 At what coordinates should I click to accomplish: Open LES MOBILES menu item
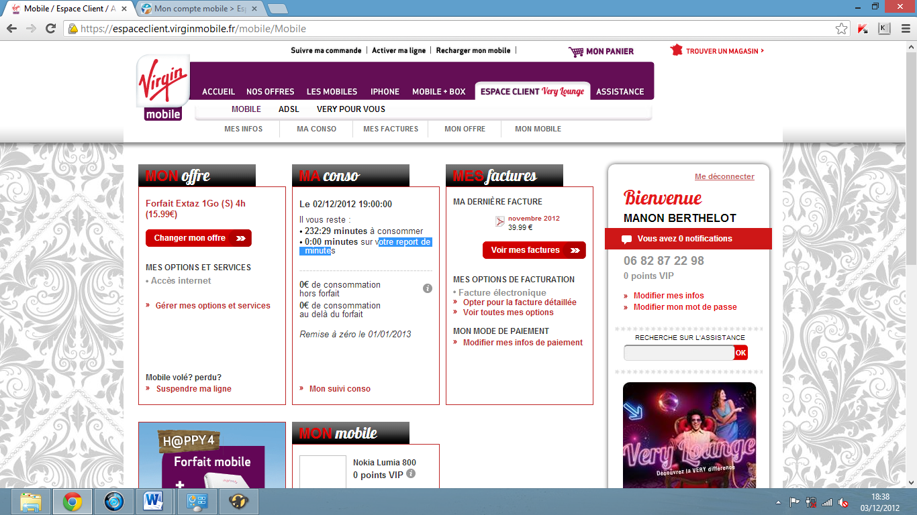click(x=332, y=92)
